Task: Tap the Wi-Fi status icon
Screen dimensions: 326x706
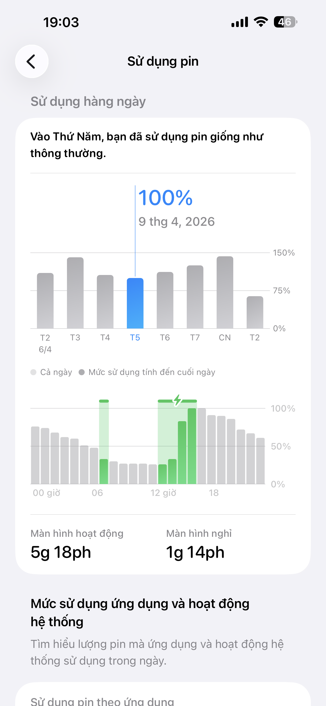Action: coord(261,22)
